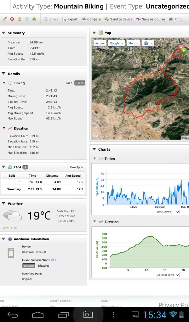
Task: Click Elevation Corrections help icon
Action: pyautogui.click(x=52, y=260)
